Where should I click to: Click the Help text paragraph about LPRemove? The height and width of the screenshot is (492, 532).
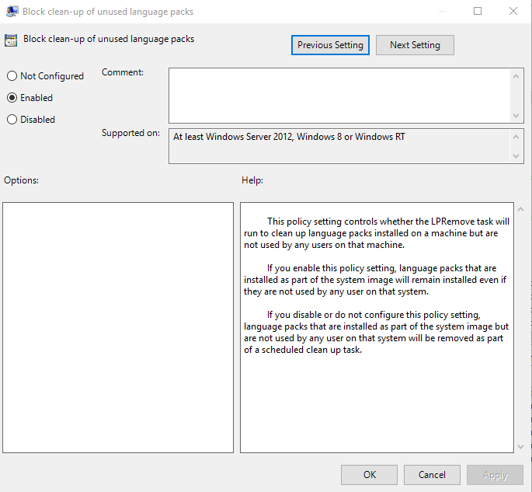[377, 233]
